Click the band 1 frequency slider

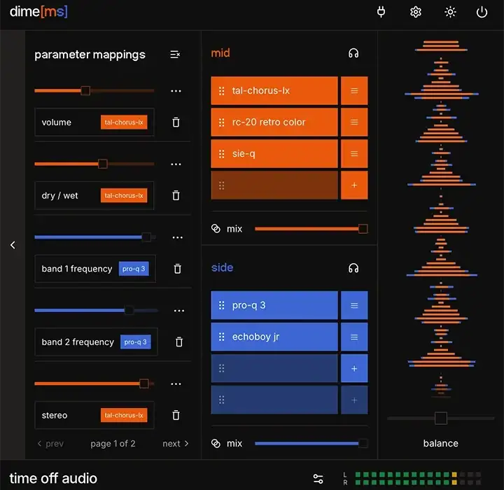[x=95, y=237]
